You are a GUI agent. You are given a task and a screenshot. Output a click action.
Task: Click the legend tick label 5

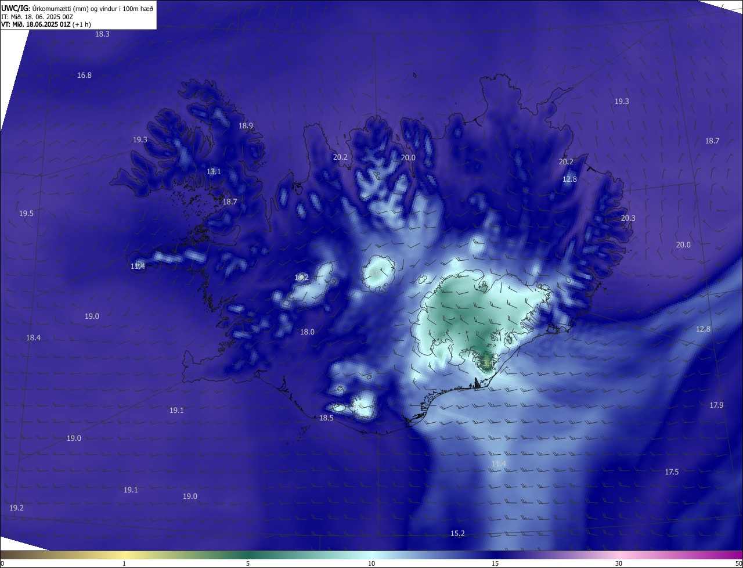pyautogui.click(x=248, y=563)
